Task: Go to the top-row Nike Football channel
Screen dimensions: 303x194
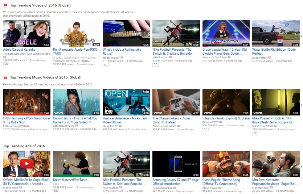Action: tap(160, 57)
